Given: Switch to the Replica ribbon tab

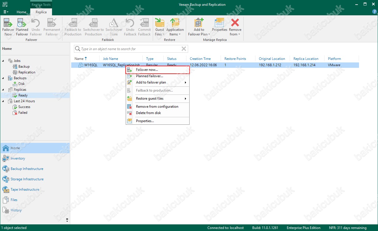Looking at the screenshot, I should 41,12.
